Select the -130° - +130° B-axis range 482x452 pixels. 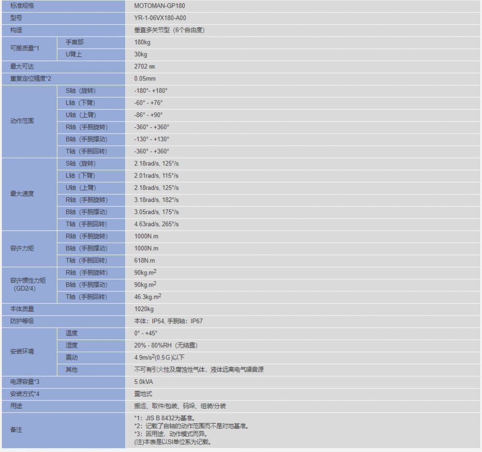pyautogui.click(x=151, y=139)
